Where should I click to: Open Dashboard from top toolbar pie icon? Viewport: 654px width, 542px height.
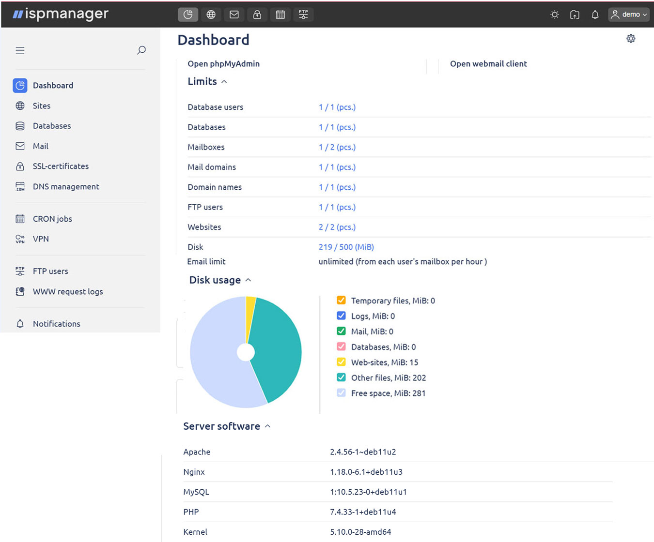(188, 15)
